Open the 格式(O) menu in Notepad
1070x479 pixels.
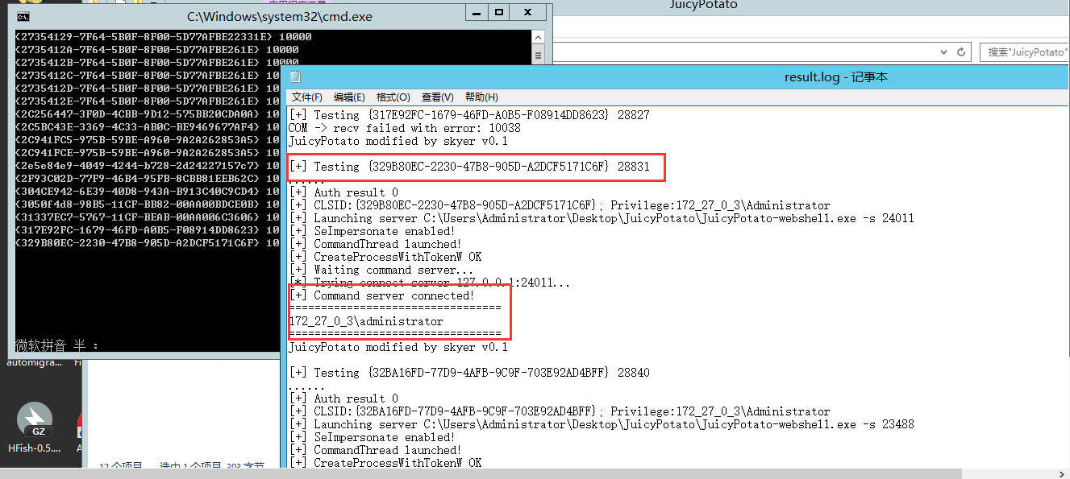(x=393, y=97)
